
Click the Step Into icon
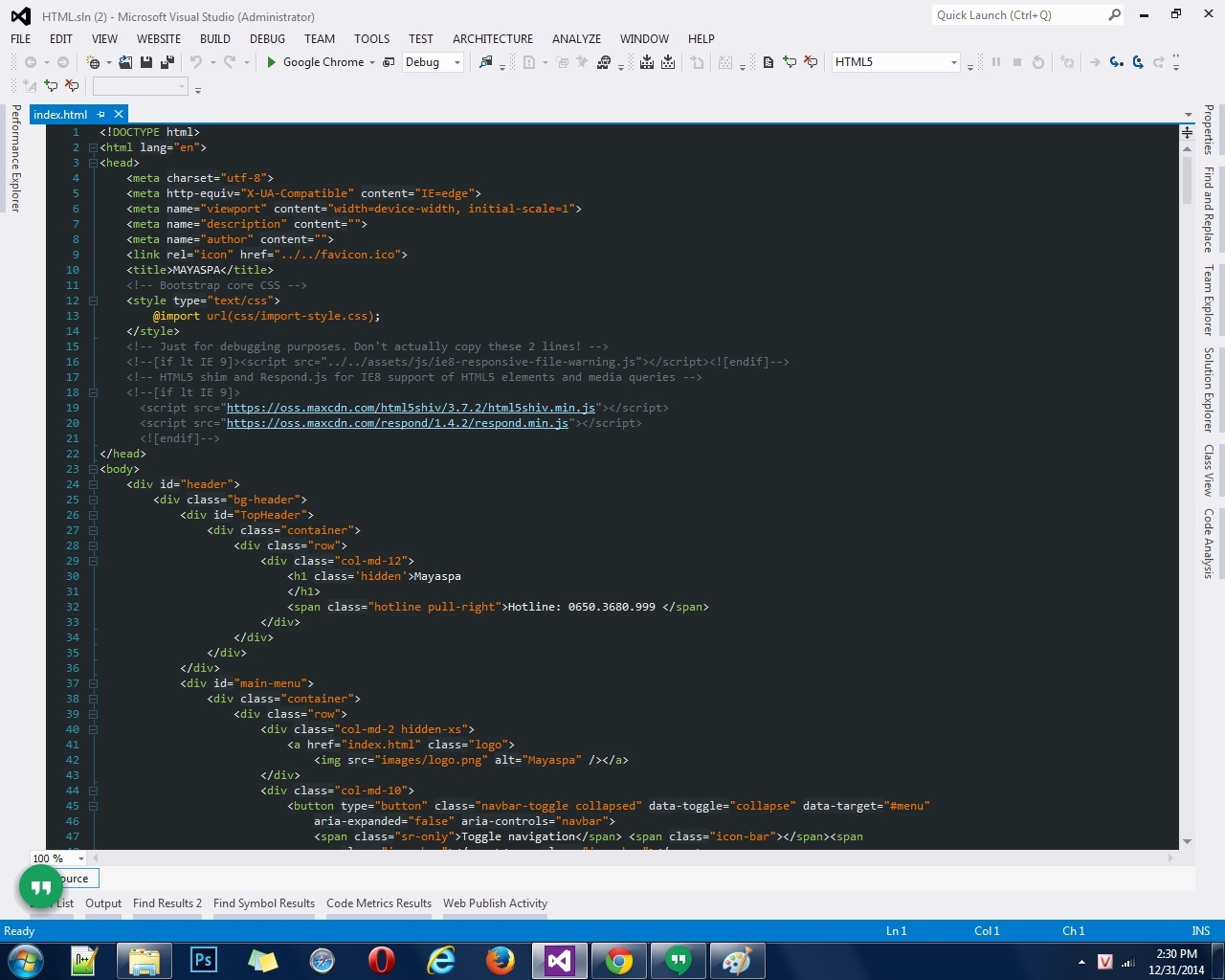(x=1117, y=62)
